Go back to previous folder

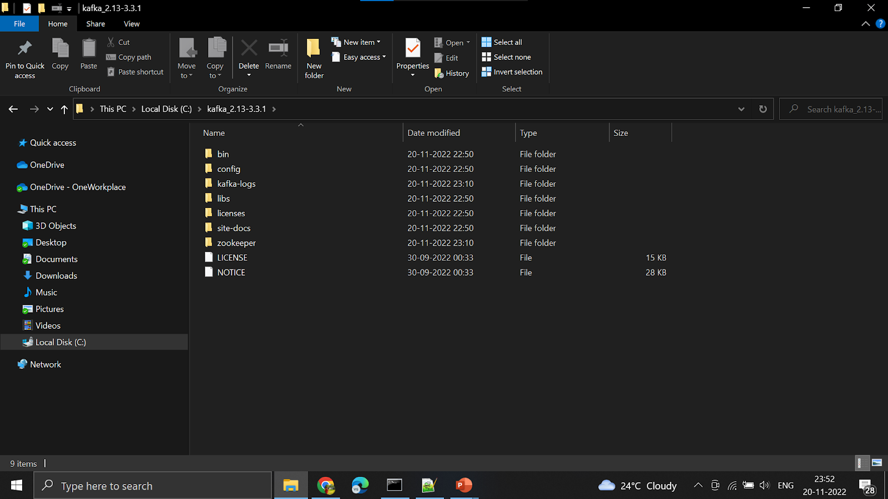click(x=13, y=109)
